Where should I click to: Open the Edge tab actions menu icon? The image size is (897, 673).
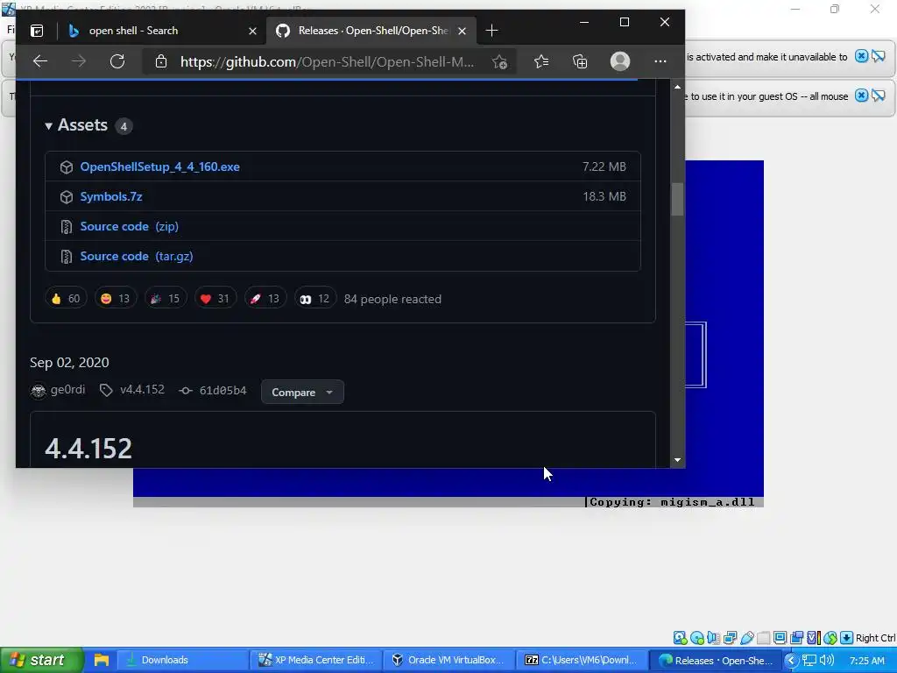point(37,31)
